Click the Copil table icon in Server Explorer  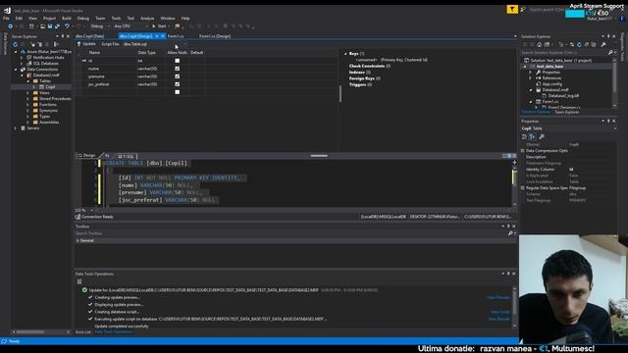pos(41,87)
